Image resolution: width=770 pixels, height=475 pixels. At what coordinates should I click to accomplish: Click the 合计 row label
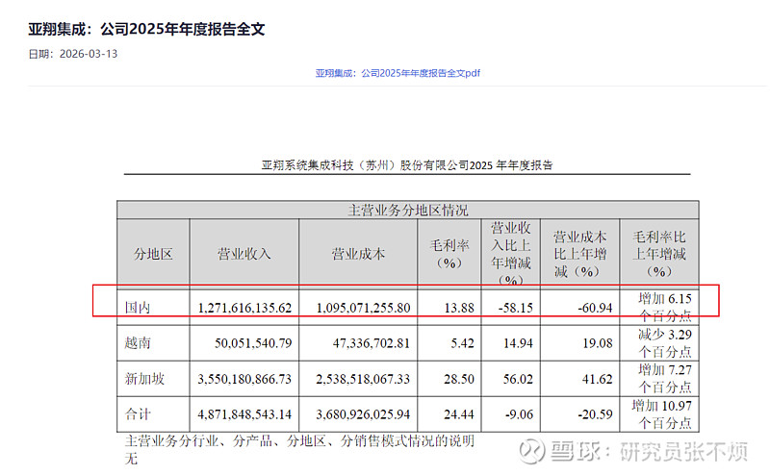click(137, 413)
